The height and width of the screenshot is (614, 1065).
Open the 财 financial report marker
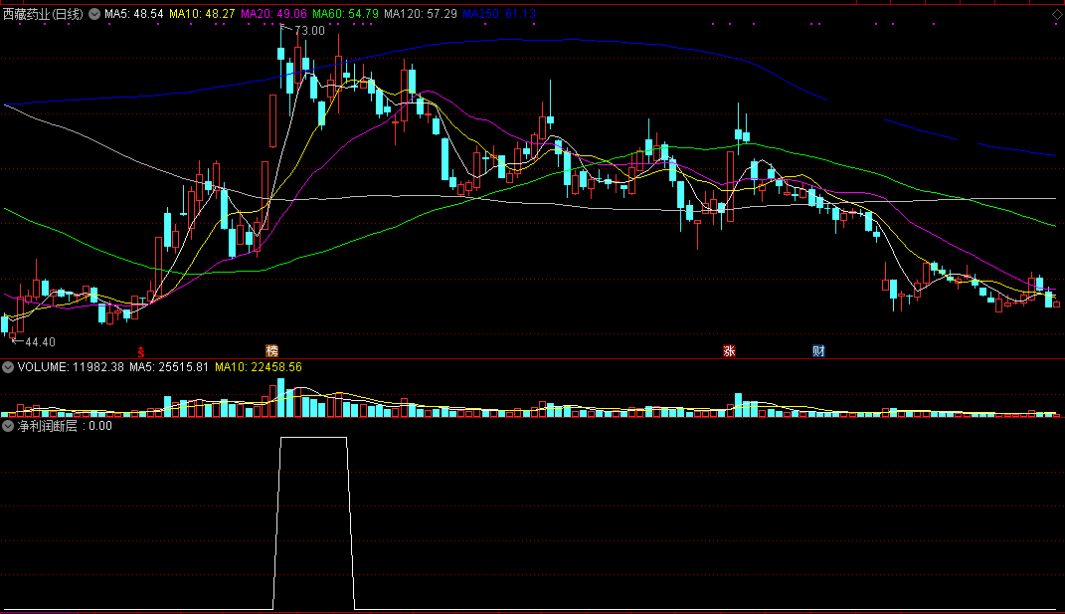tap(818, 351)
